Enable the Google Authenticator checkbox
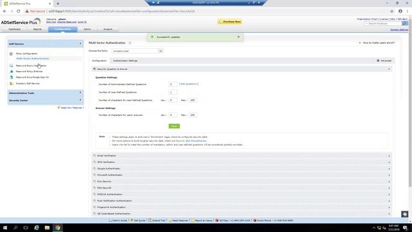 (x=95, y=168)
